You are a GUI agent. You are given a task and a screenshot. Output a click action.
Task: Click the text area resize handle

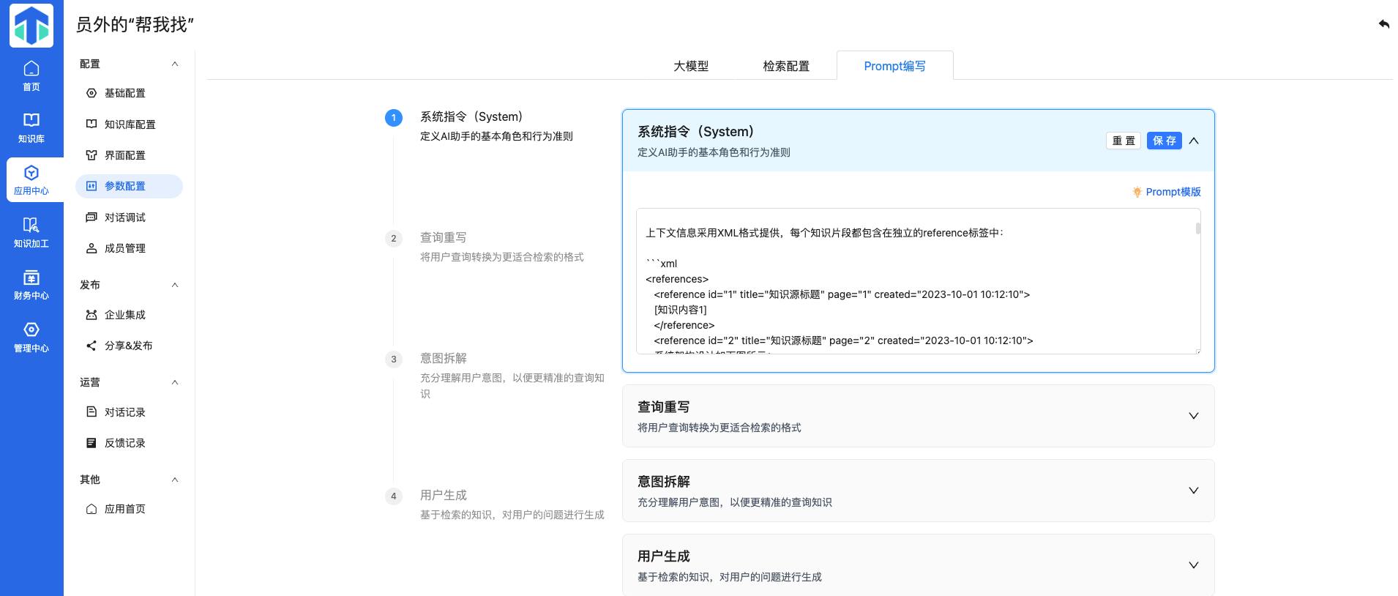tap(1197, 351)
